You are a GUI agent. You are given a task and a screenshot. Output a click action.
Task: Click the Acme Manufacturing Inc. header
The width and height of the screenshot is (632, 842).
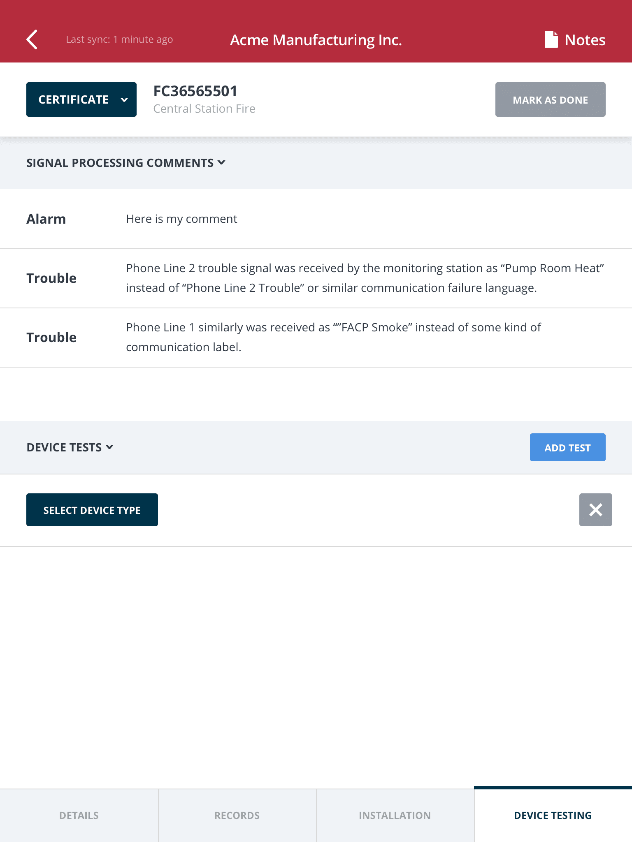click(316, 39)
